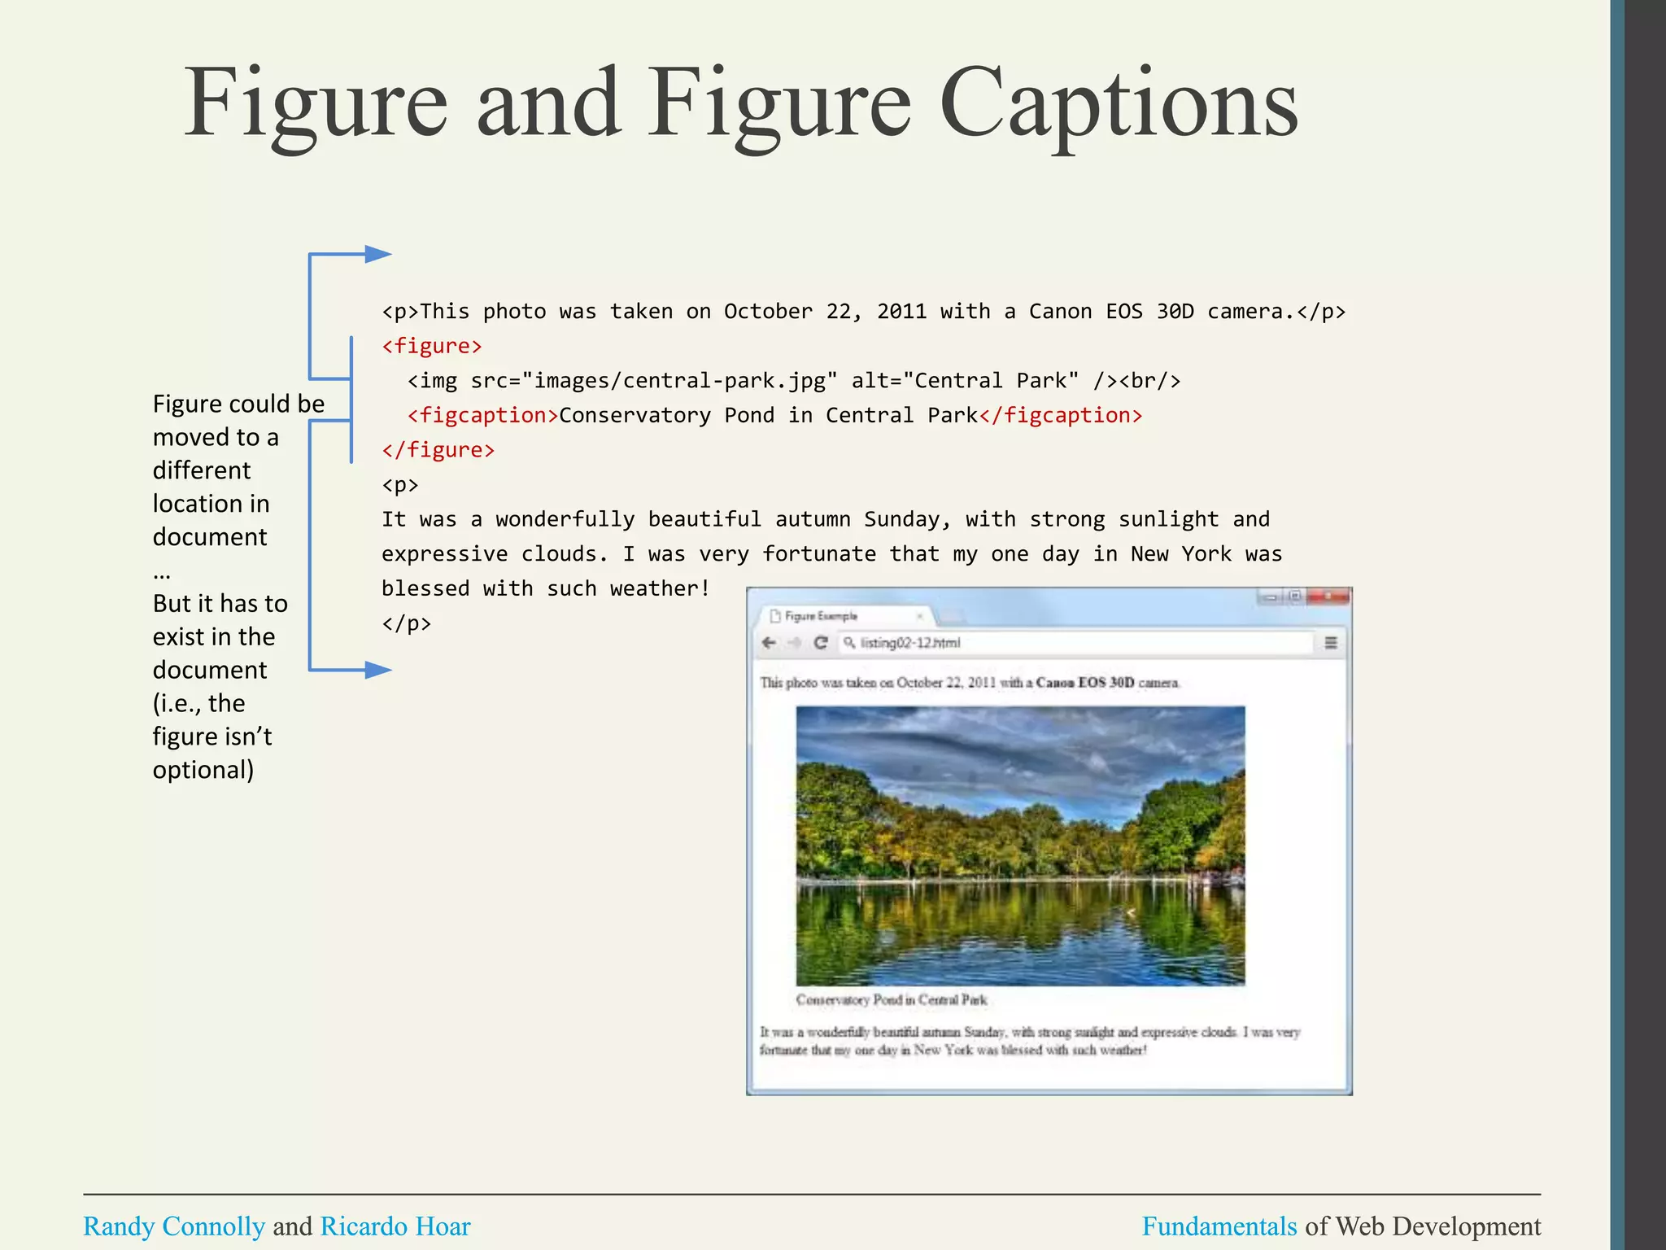Click the magnifier icon in address bar
1666x1250 pixels.
pyautogui.click(x=849, y=643)
